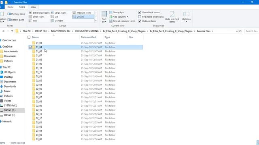The width and height of the screenshot is (259, 145).
Task: Open Attachments under OneDrive
Action: [11, 52]
